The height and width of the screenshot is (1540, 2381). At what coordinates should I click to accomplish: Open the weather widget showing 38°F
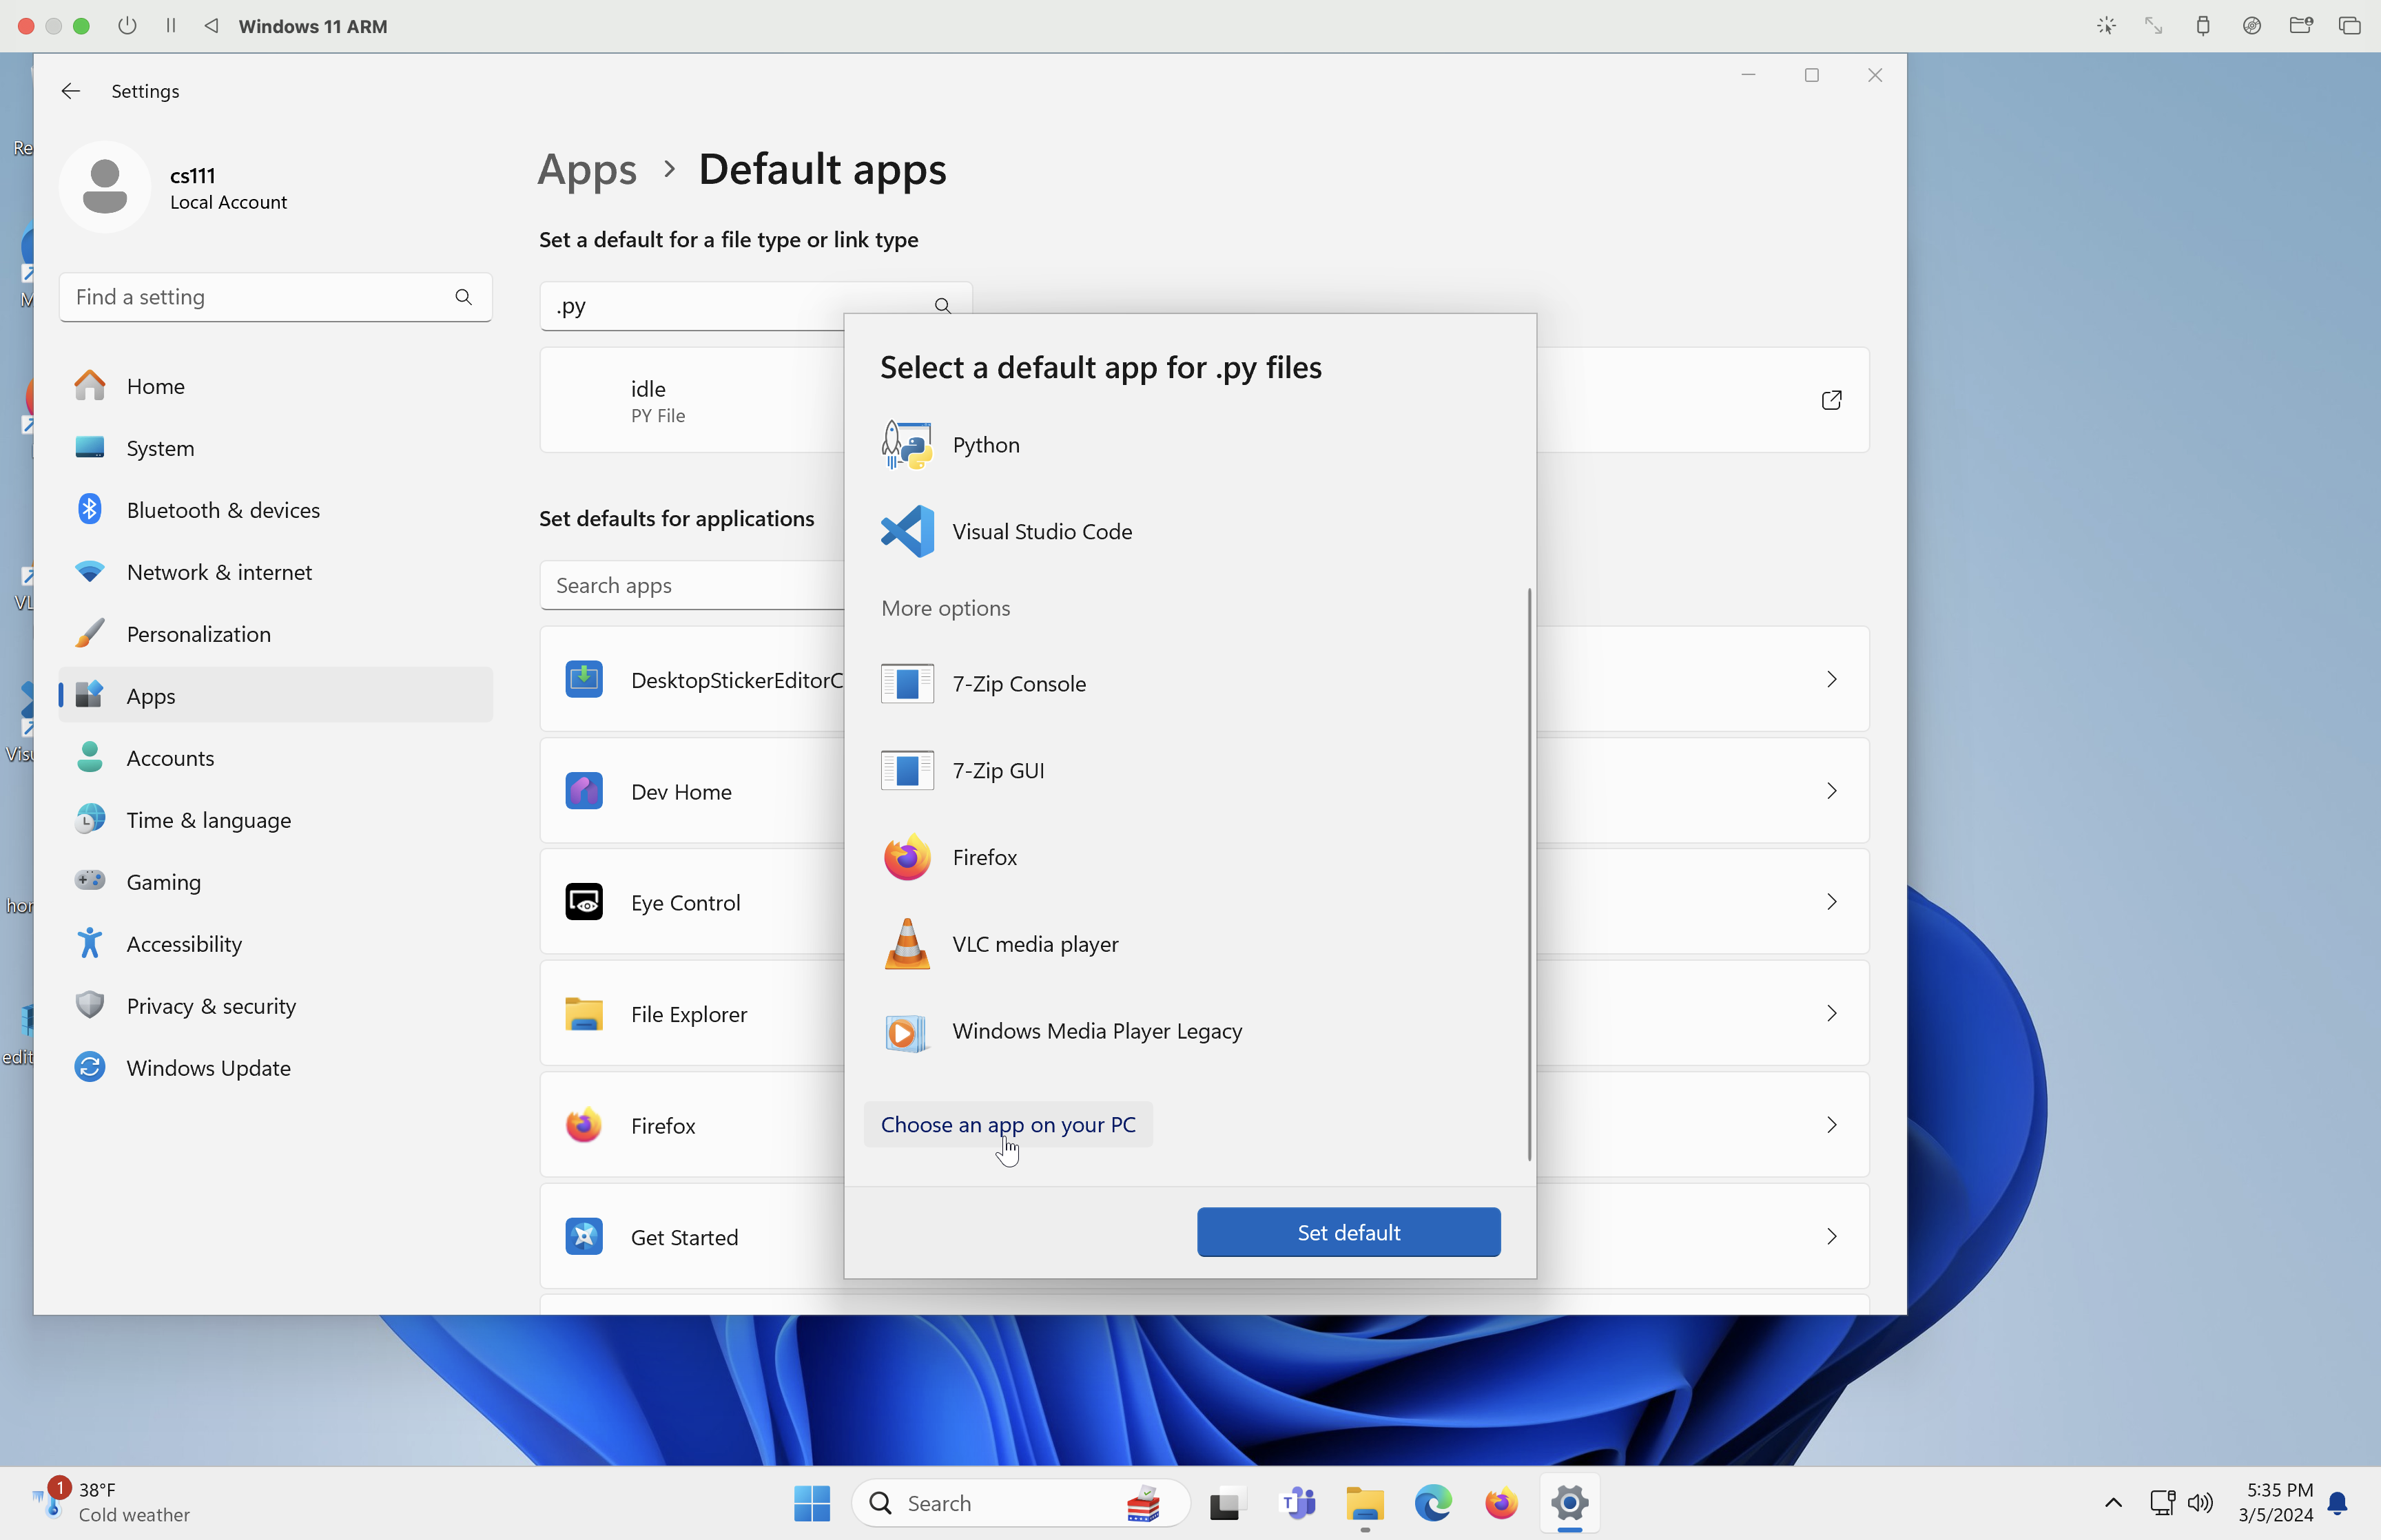110,1502
